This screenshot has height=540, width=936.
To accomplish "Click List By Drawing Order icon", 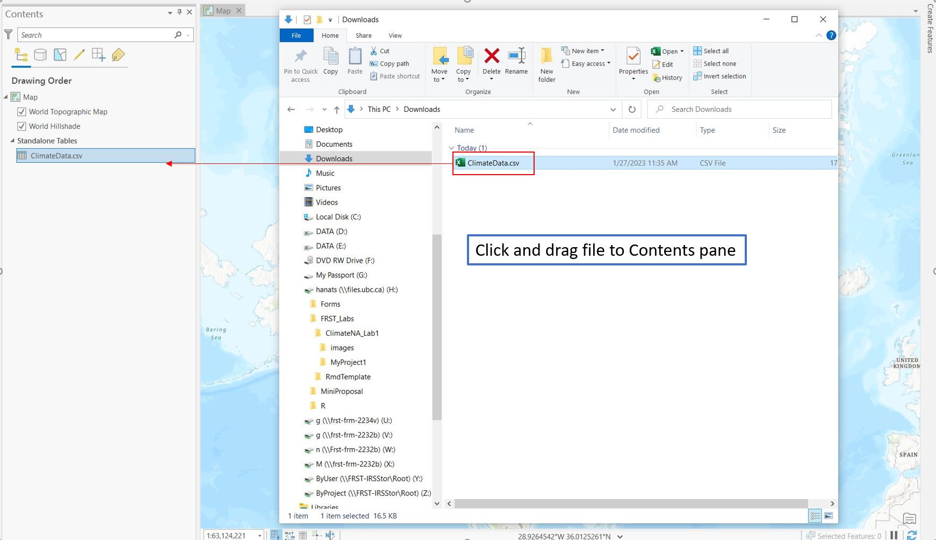I will tap(21, 55).
